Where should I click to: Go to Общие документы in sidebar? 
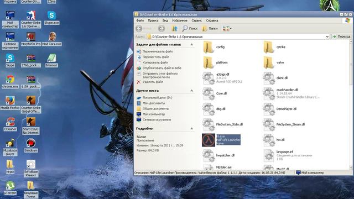pos(156,109)
